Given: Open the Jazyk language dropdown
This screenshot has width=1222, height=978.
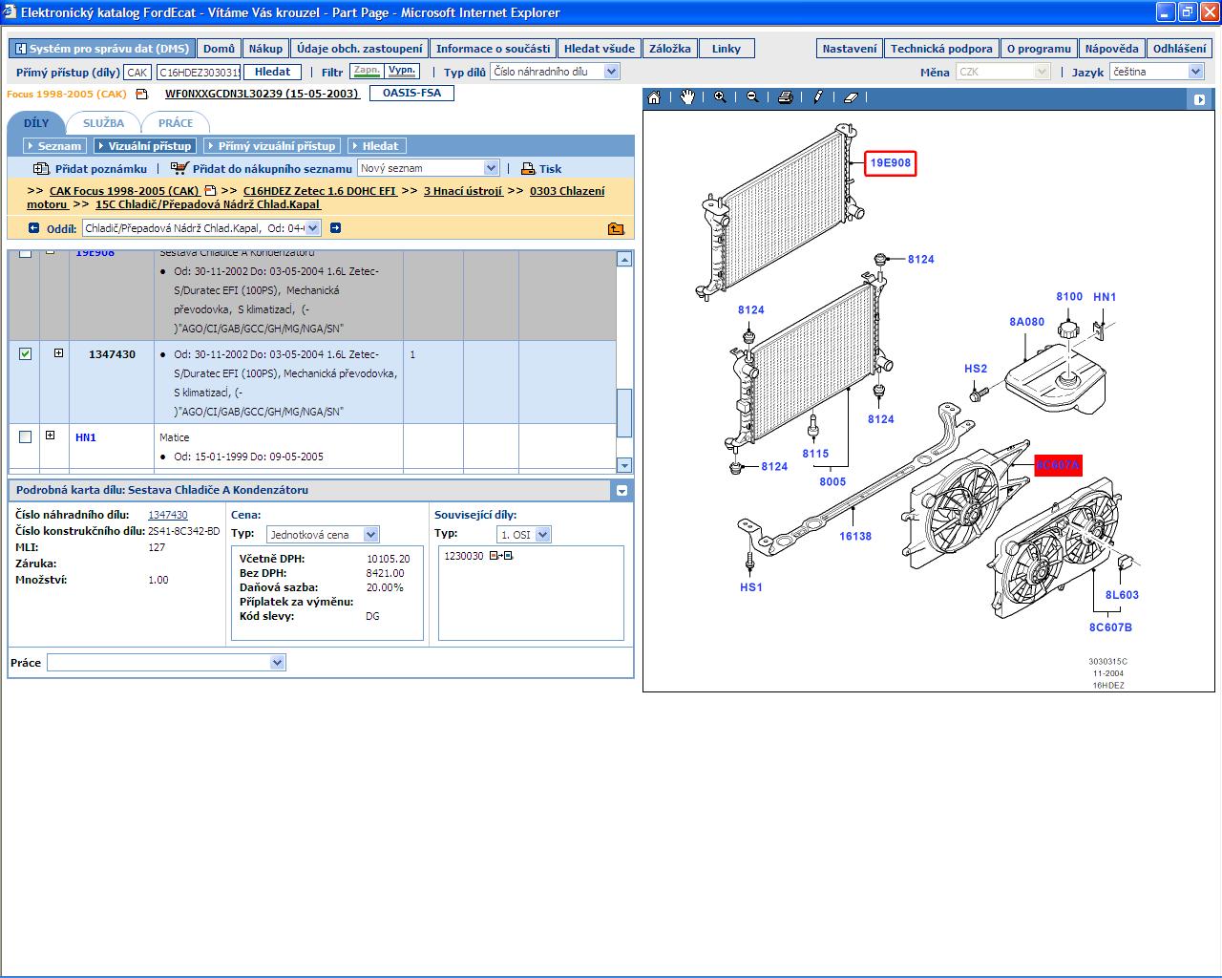Looking at the screenshot, I should (x=1195, y=72).
